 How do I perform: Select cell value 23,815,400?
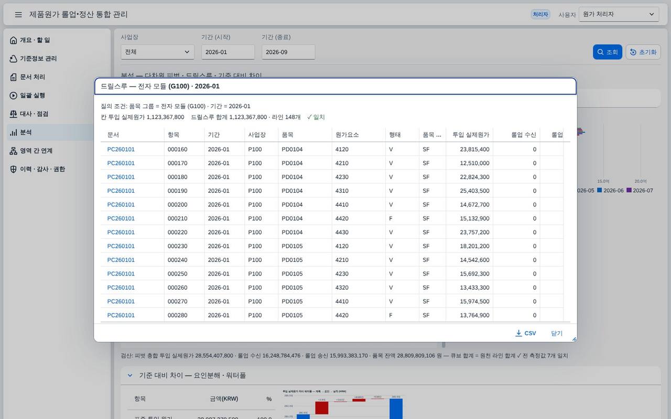coord(475,149)
